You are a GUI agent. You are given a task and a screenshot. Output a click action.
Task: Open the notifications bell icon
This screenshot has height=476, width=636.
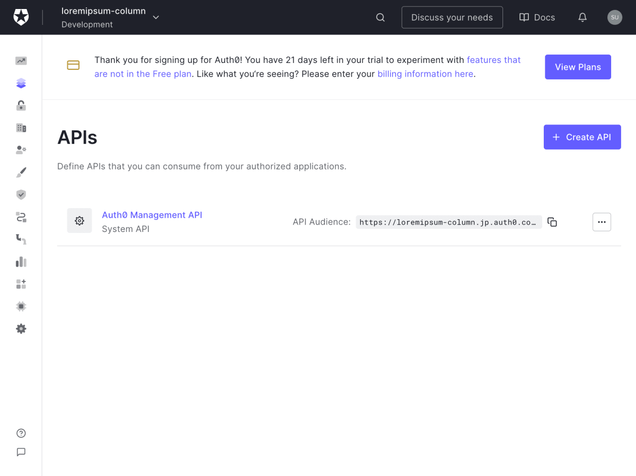[x=582, y=17]
